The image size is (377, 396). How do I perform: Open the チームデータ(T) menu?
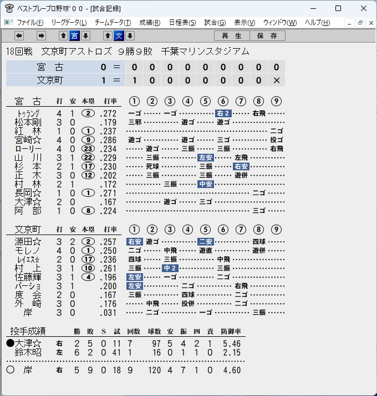pos(113,23)
